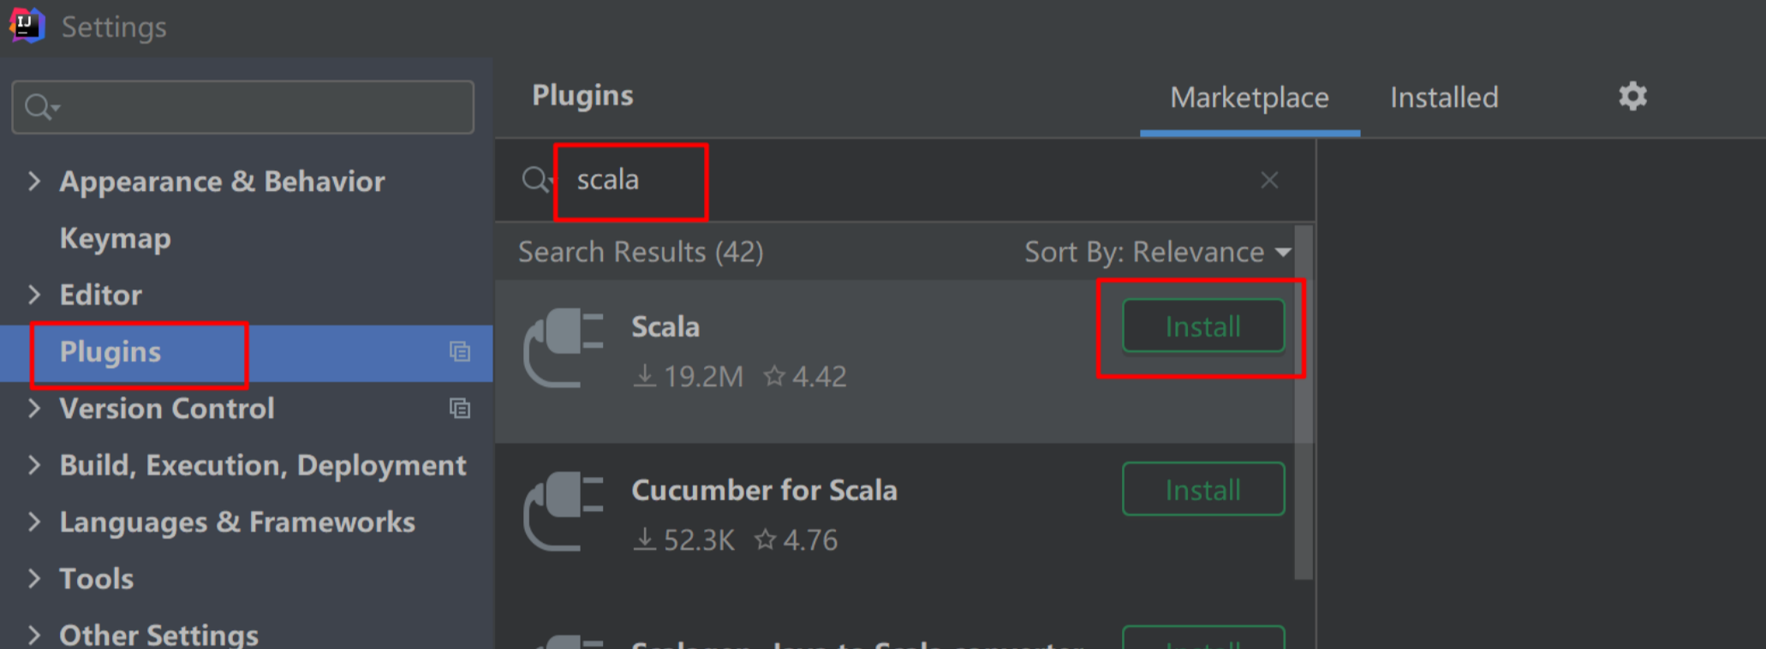Viewport: 1766px width, 649px height.
Task: Install the Cucumber for Scala plugin
Action: 1202,489
